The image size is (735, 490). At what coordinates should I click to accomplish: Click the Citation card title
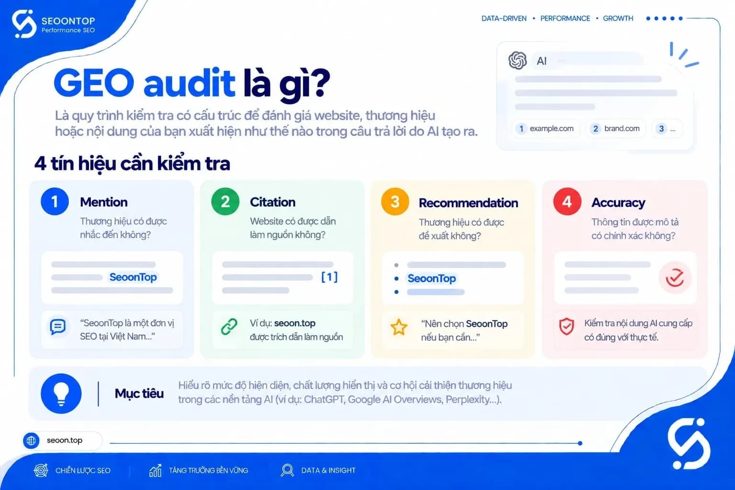click(x=273, y=202)
